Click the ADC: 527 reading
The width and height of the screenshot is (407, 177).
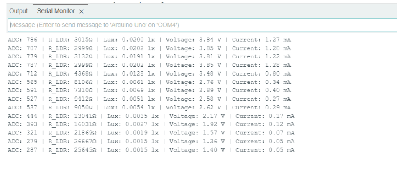(23, 99)
